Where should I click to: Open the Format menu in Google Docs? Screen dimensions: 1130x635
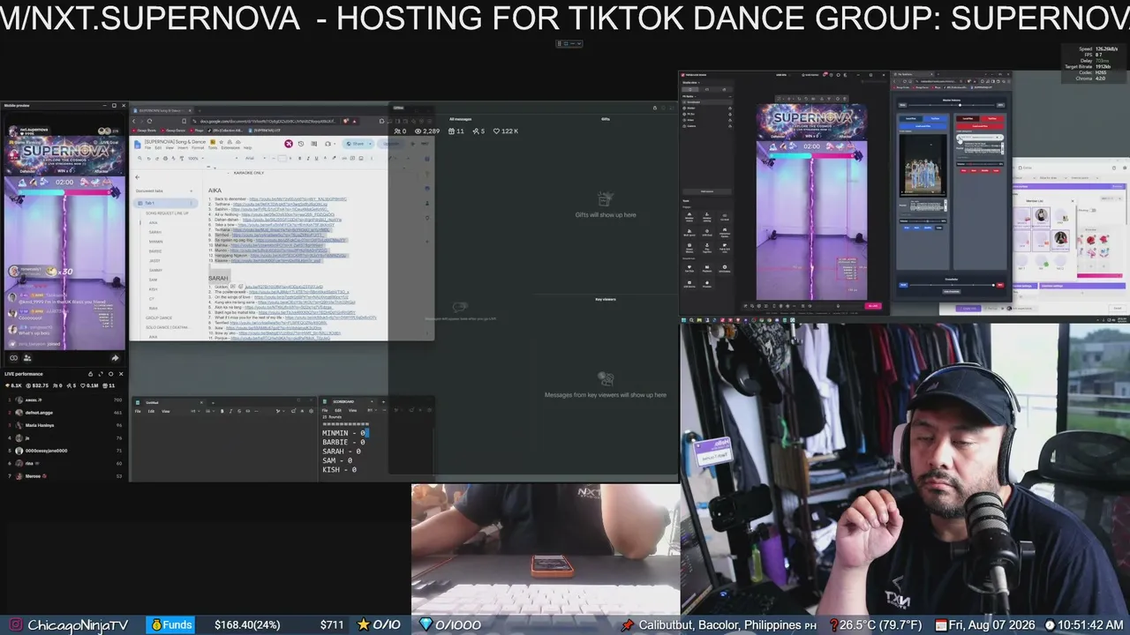[198, 148]
